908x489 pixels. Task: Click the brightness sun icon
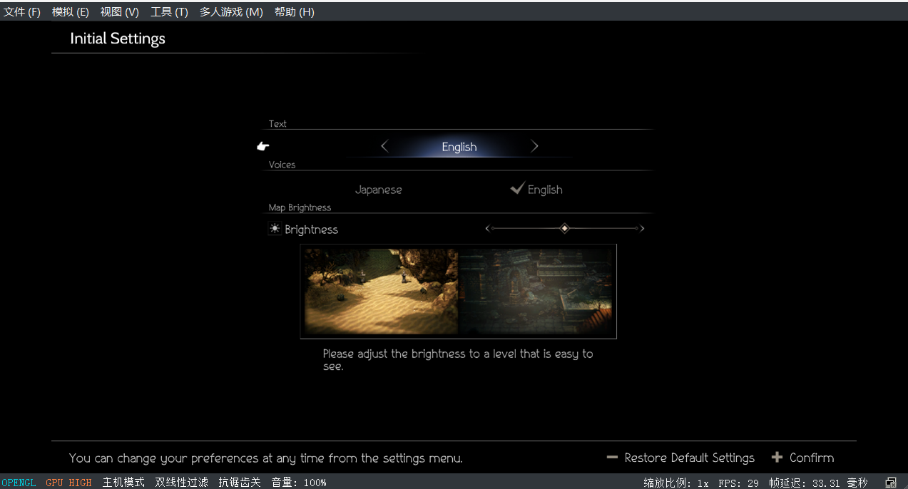(x=275, y=229)
